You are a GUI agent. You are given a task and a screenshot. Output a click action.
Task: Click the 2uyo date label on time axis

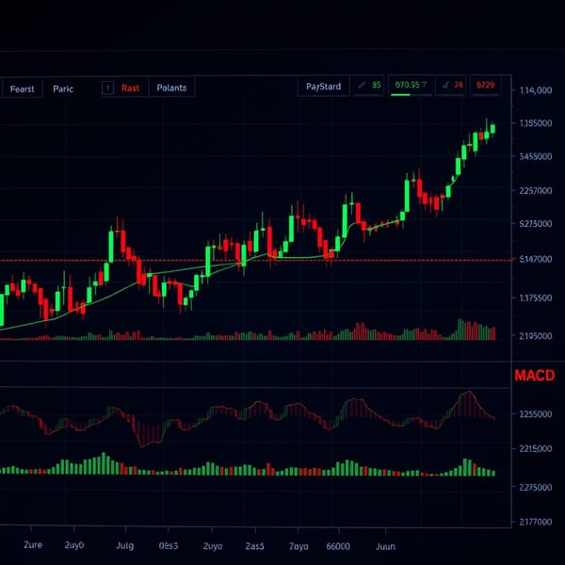pyautogui.click(x=213, y=546)
